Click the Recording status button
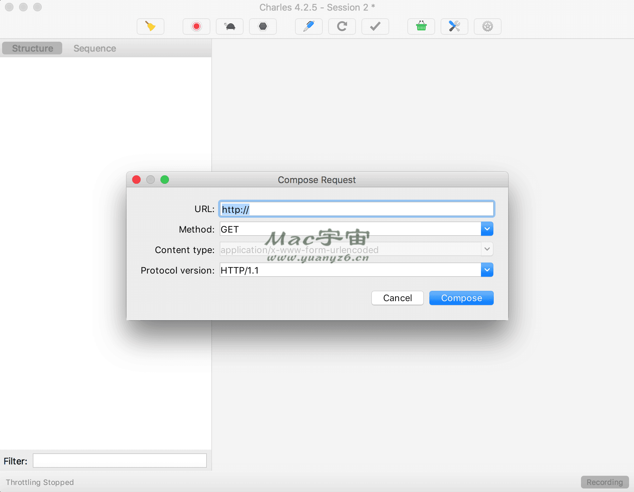The width and height of the screenshot is (634, 492). (x=605, y=482)
